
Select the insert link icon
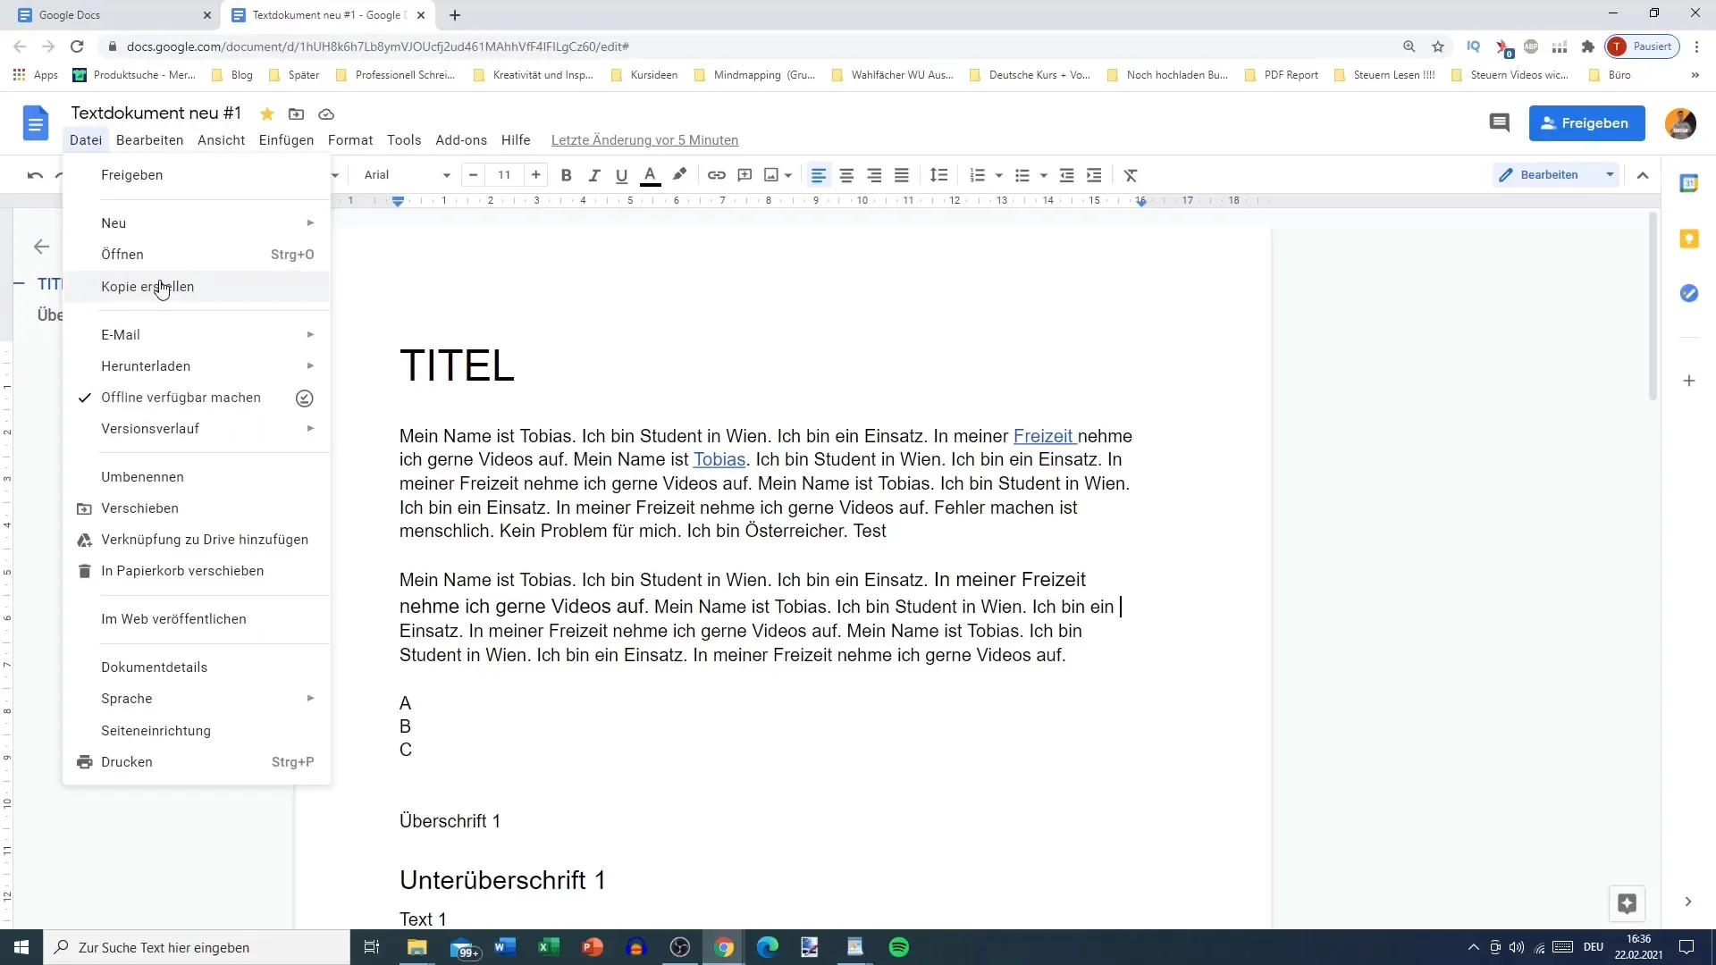pyautogui.click(x=717, y=174)
